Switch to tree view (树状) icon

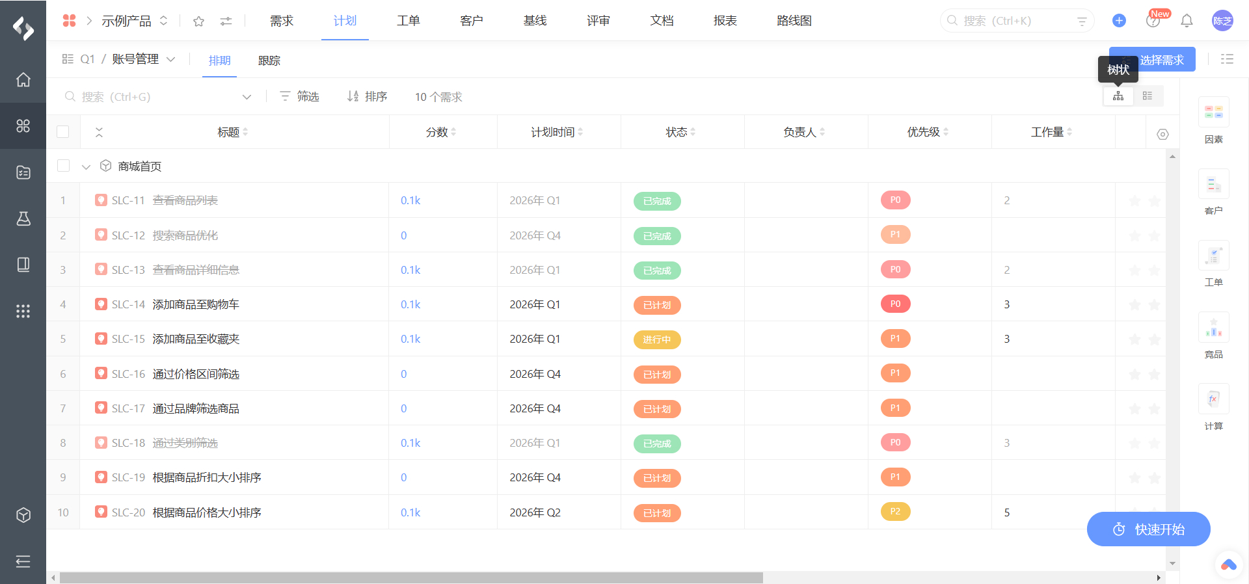(x=1118, y=96)
